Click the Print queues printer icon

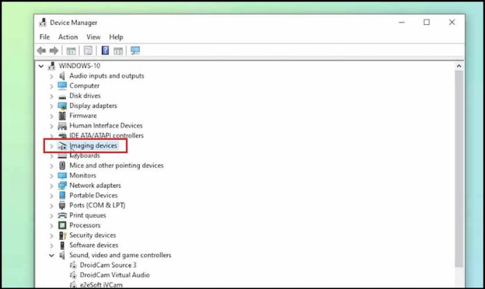pyautogui.click(x=62, y=216)
